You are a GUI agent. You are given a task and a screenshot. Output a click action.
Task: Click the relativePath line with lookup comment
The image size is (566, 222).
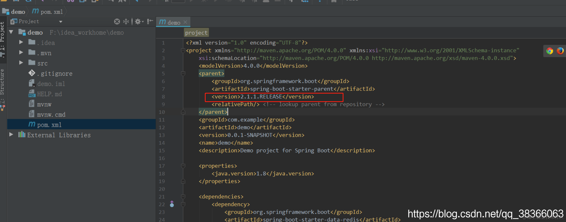pyautogui.click(x=298, y=104)
